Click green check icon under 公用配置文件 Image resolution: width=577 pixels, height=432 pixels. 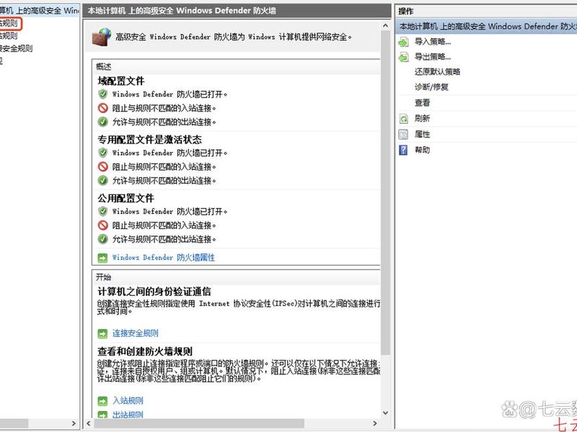[x=102, y=239]
